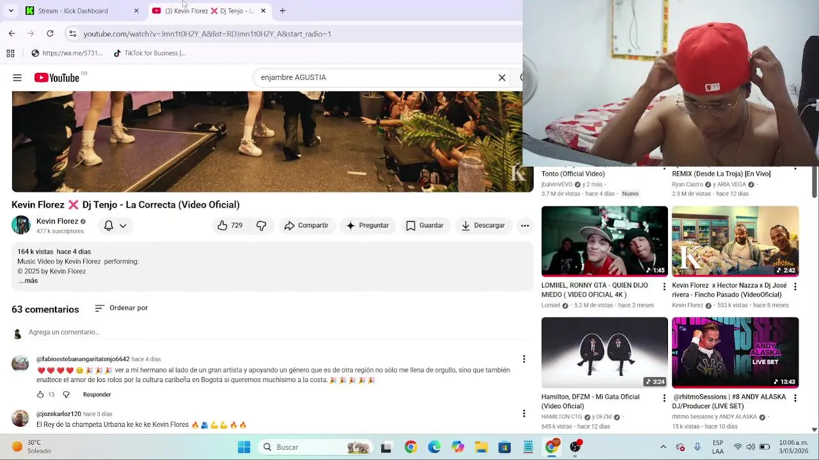
Task: Open wa.me bookmark
Action: tap(67, 54)
